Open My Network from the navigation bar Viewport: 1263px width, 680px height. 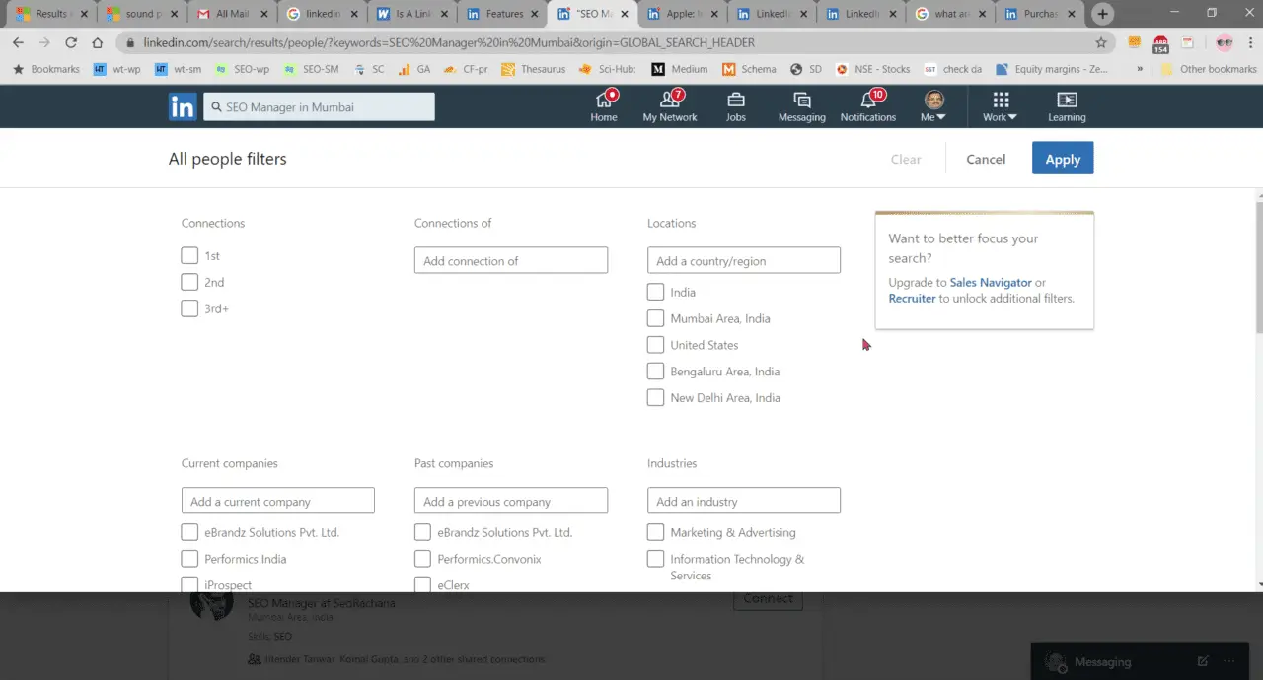(670, 106)
